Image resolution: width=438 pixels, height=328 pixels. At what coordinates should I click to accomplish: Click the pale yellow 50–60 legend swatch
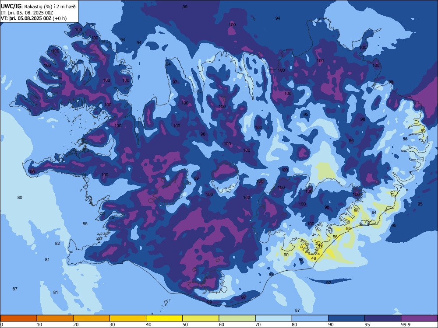point(201,318)
